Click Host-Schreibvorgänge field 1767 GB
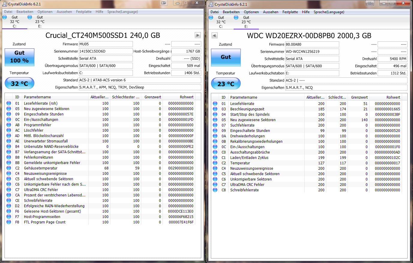The height and width of the screenshot is (263, 413). pyautogui.click(x=186, y=51)
